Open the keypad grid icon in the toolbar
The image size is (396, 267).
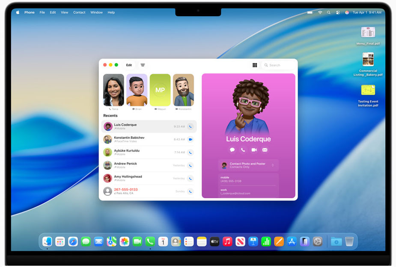tap(255, 65)
